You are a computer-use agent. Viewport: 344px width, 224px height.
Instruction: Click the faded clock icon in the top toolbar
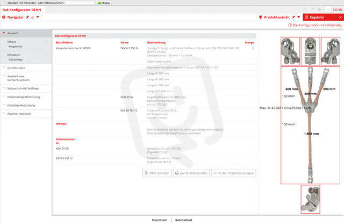[305, 10]
